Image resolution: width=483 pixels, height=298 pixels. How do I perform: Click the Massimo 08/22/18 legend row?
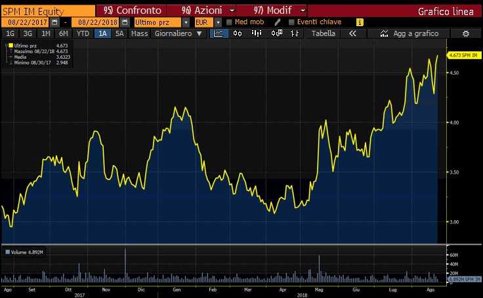tap(41, 51)
